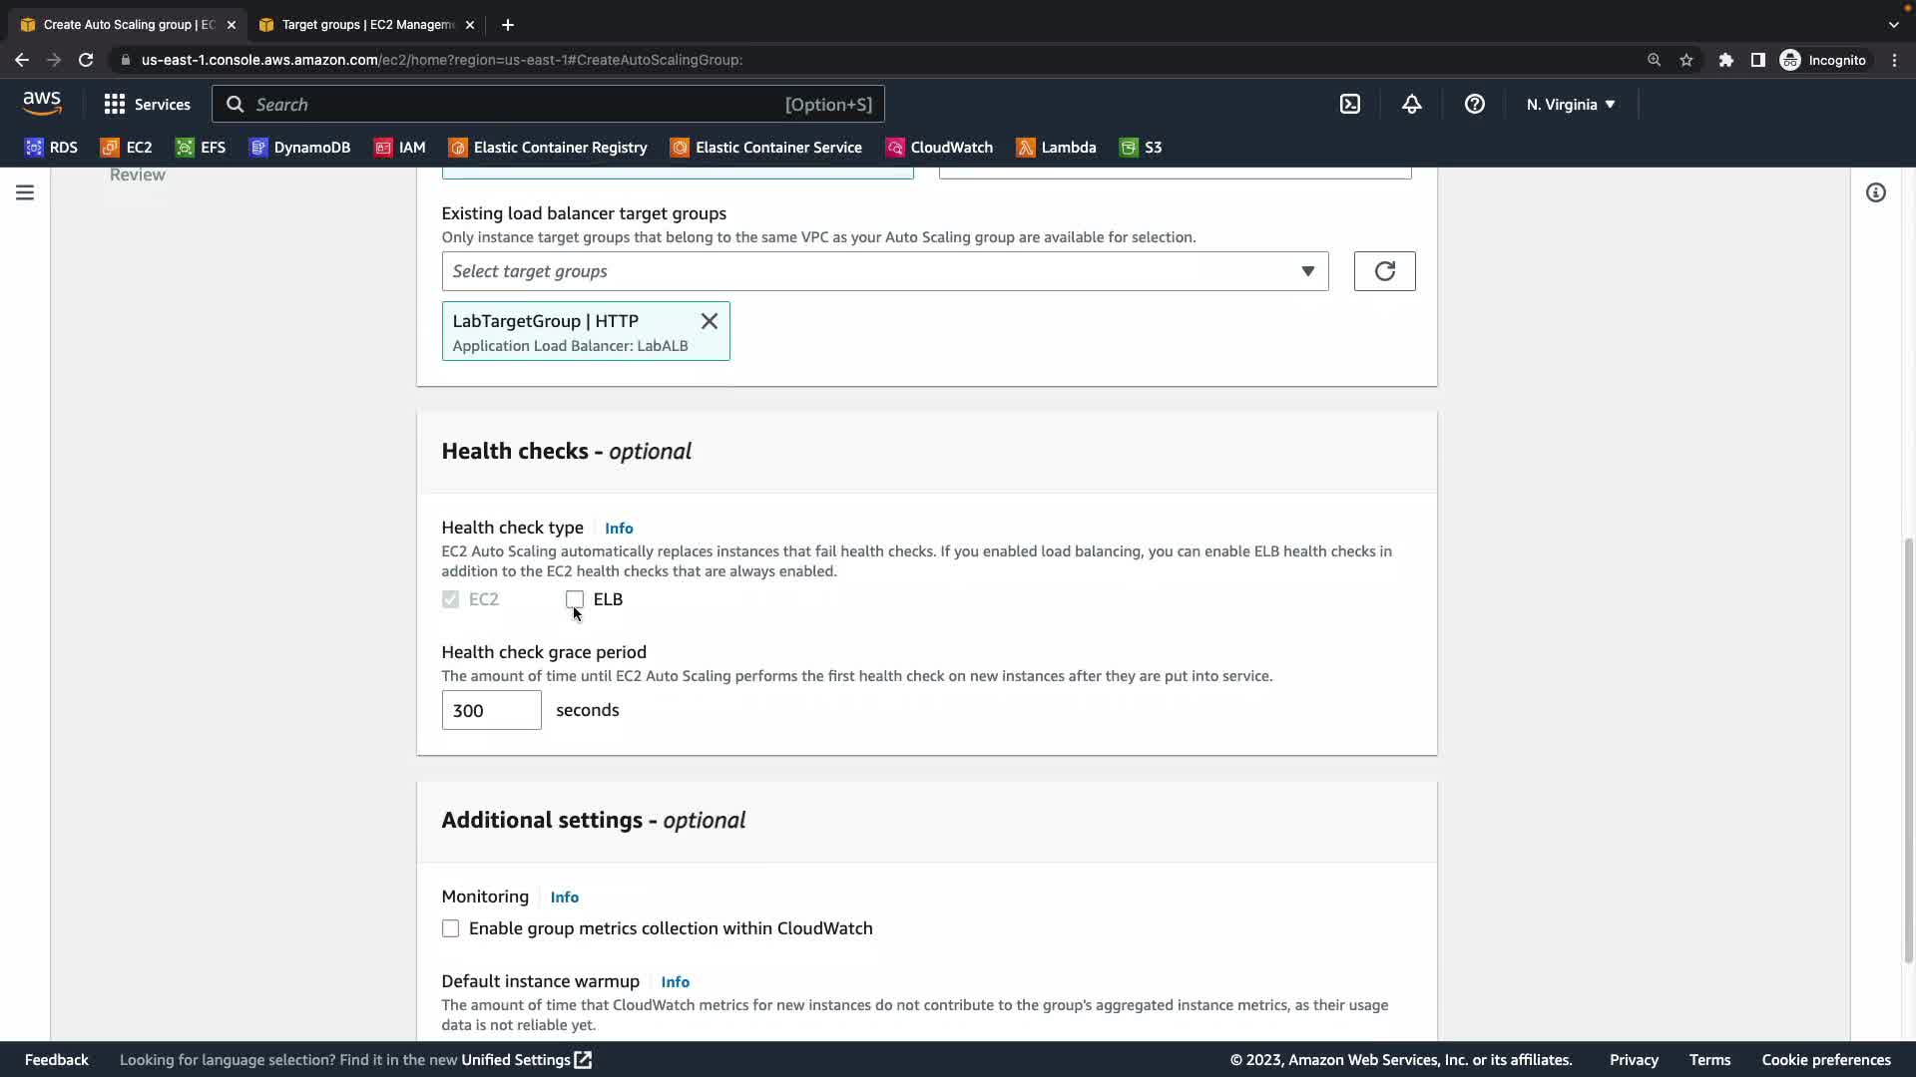
Task: Open the hamburger side navigation menu
Action: coord(25,192)
